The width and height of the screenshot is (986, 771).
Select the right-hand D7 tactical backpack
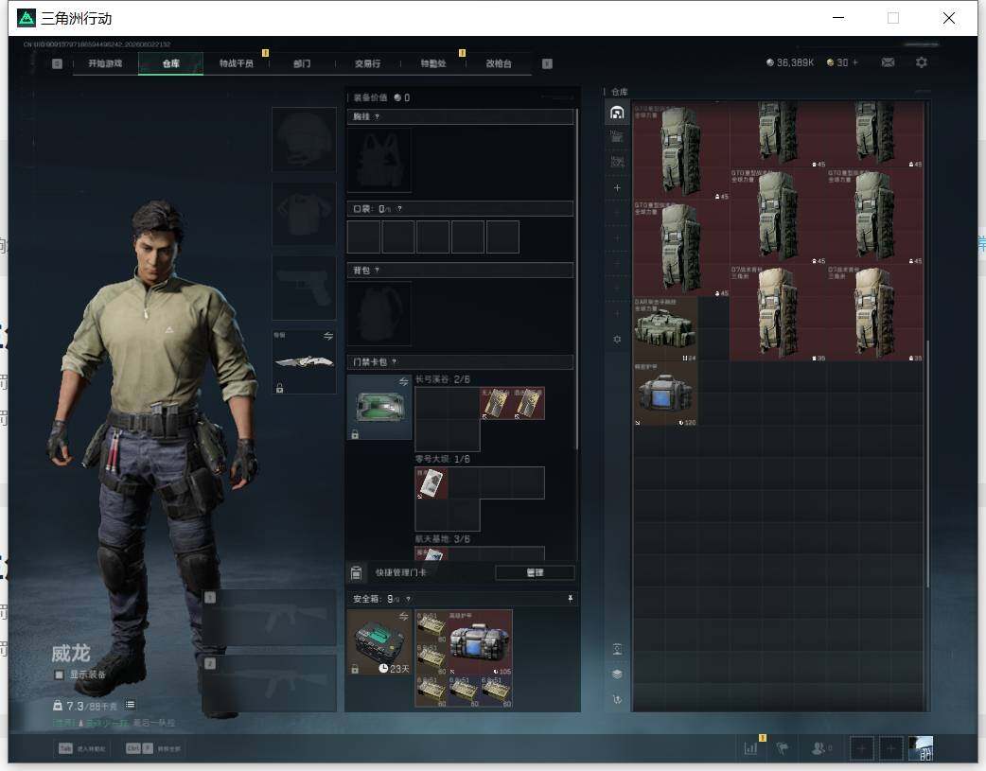pos(874,313)
